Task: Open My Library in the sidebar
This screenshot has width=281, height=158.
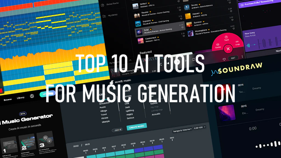Action: 111,16
